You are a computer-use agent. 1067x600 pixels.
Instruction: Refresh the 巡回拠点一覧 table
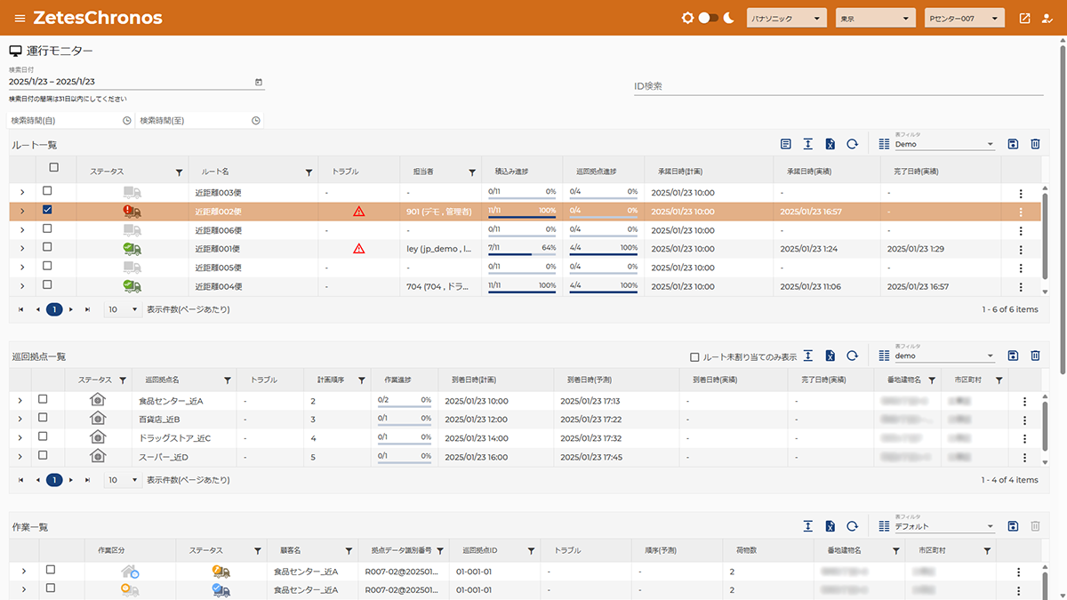click(x=852, y=356)
